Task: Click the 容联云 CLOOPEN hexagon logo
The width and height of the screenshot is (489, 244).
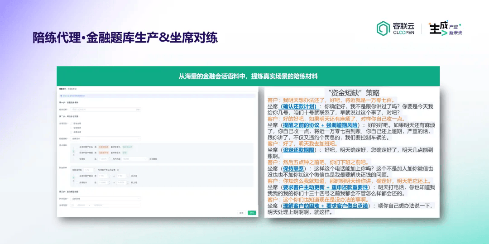Action: coord(384,28)
